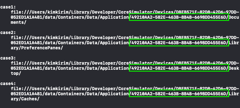Select the "ments/" line under case1
Screen dimensions: 240x108
pos(18,22)
